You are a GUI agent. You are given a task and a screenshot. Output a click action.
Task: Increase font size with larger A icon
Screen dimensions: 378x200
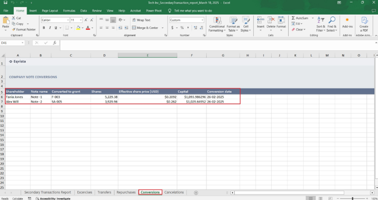[86, 20]
